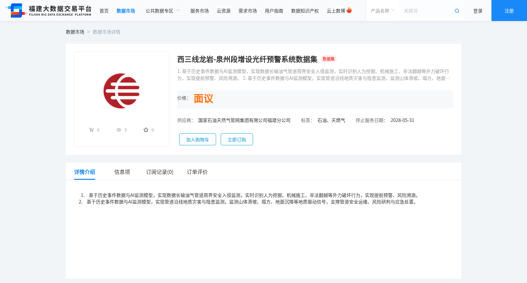
Task: Switch to the 详情介绍 tab
Action: tap(85, 172)
